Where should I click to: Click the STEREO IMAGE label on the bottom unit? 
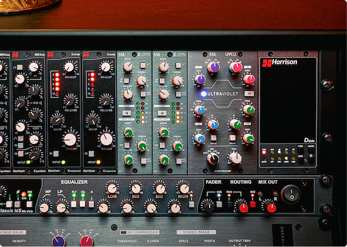click(196, 232)
